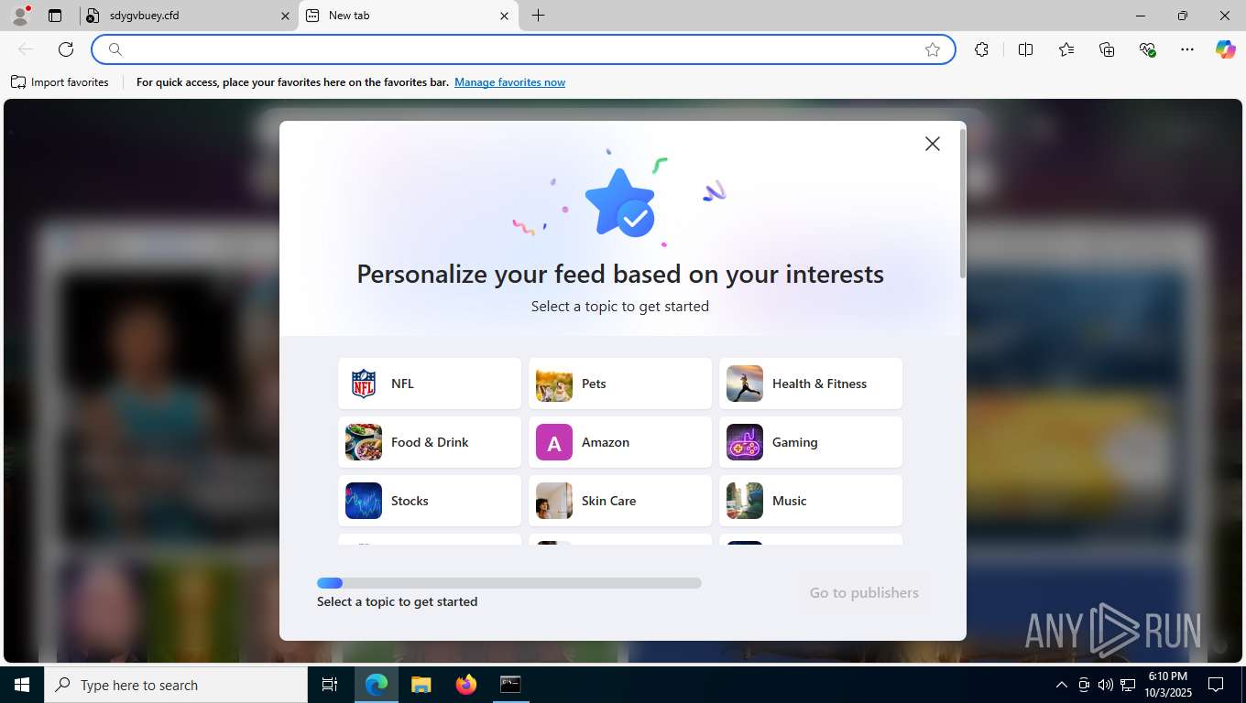Select the New tab tab
This screenshot has width=1246, height=703.
pos(408,16)
